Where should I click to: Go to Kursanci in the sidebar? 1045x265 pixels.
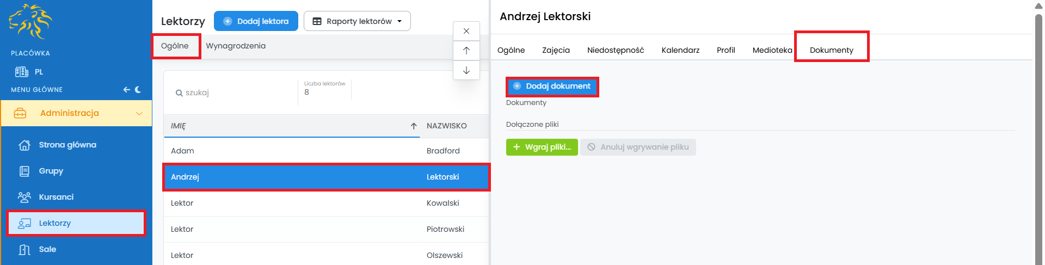(x=56, y=197)
